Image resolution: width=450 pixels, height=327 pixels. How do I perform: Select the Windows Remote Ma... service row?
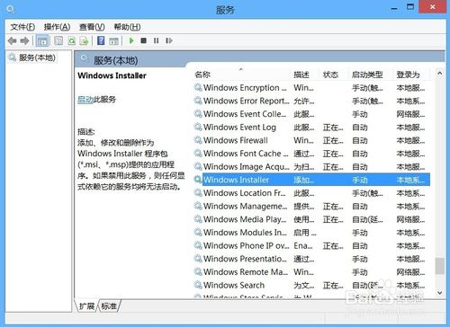311,272
